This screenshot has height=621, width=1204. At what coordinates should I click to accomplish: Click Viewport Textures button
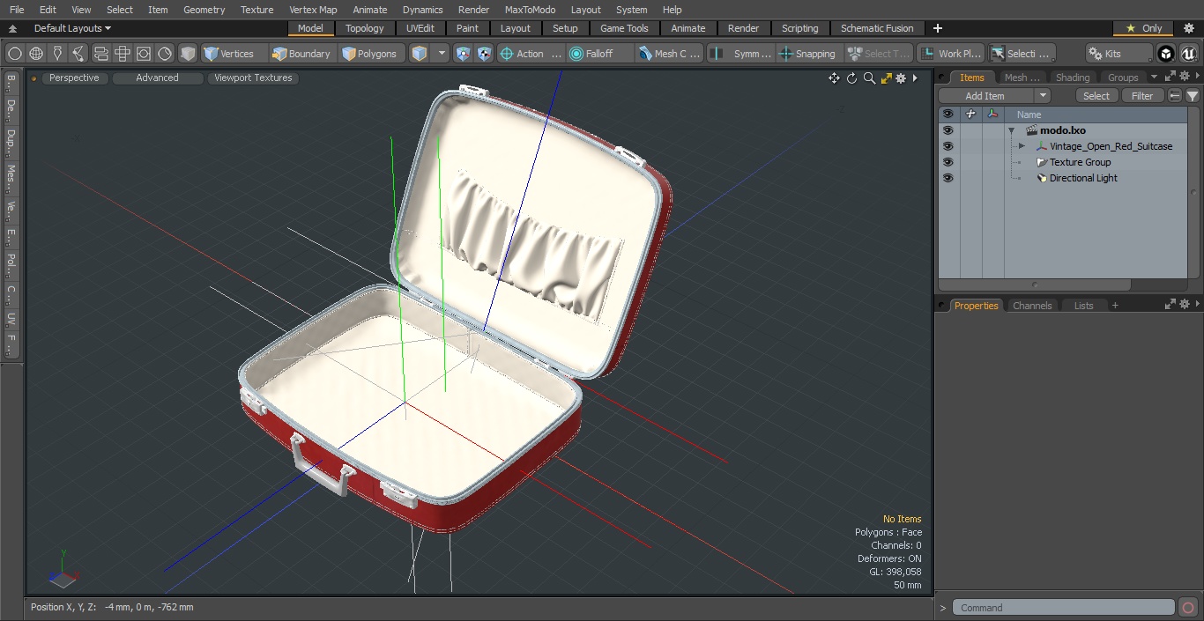(x=253, y=78)
